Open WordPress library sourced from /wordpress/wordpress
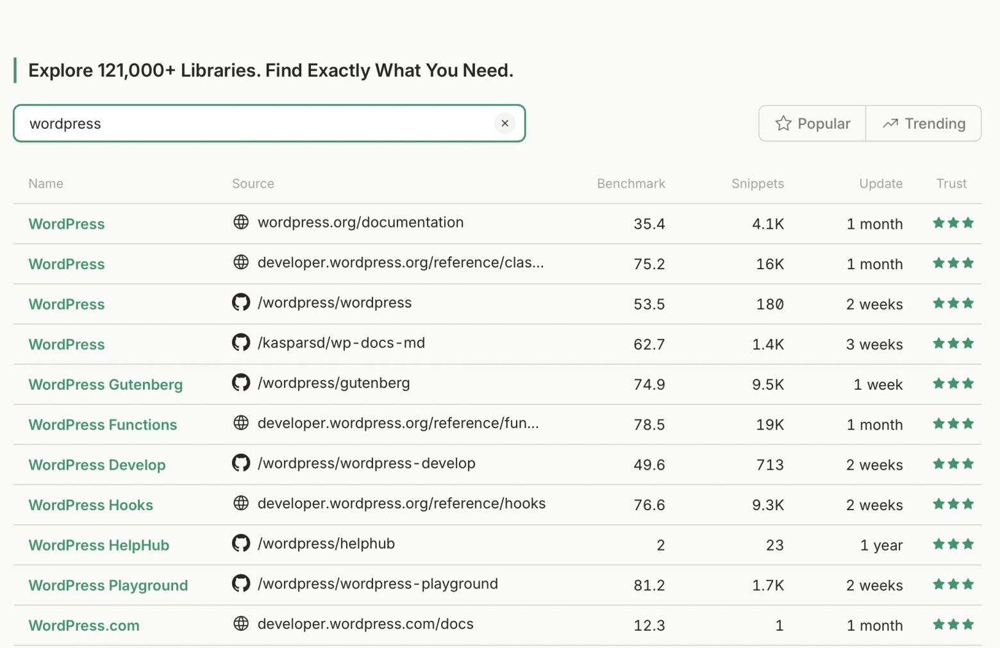This screenshot has width=1000, height=648. click(x=67, y=304)
